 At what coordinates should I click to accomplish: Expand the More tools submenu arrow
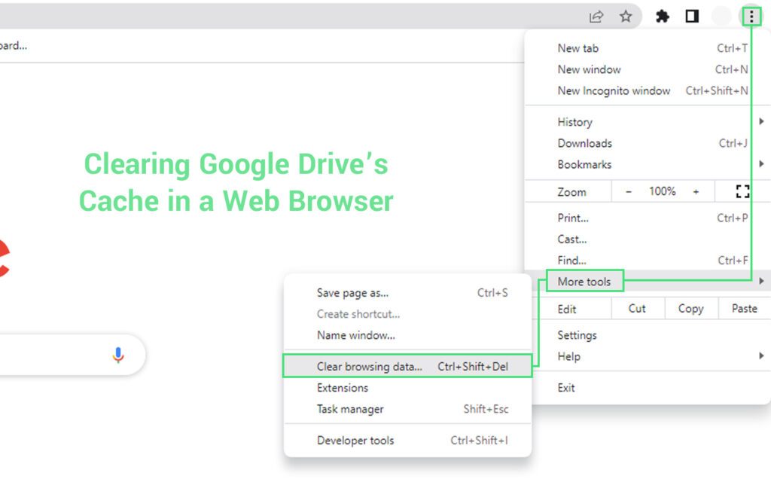click(761, 281)
